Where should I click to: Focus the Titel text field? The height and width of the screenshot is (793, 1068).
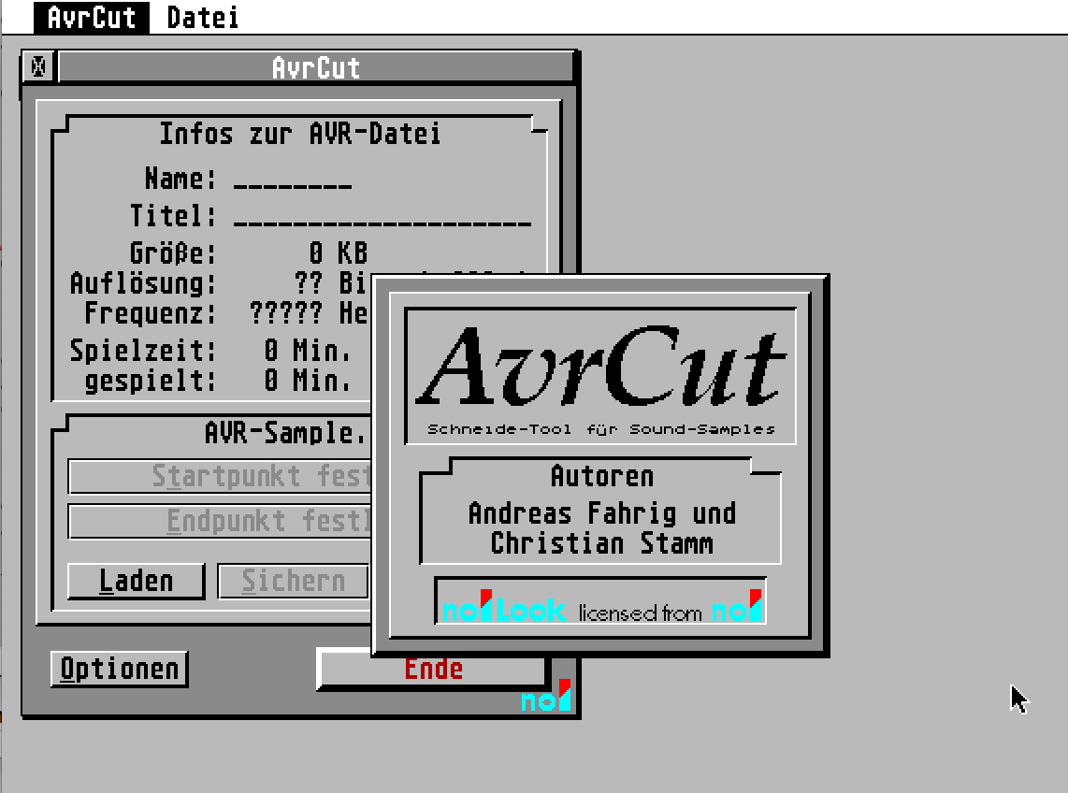382,217
